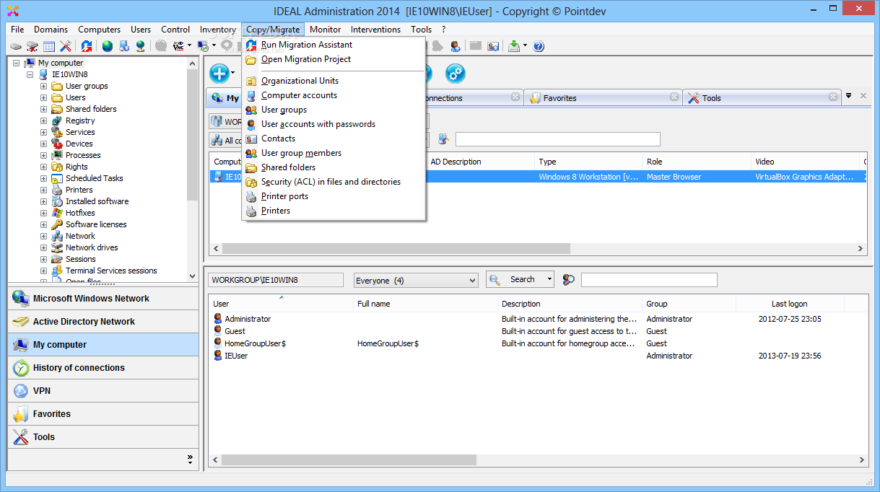The width and height of the screenshot is (880, 492).
Task: Click the blue gears settings icon
Action: pos(455,73)
